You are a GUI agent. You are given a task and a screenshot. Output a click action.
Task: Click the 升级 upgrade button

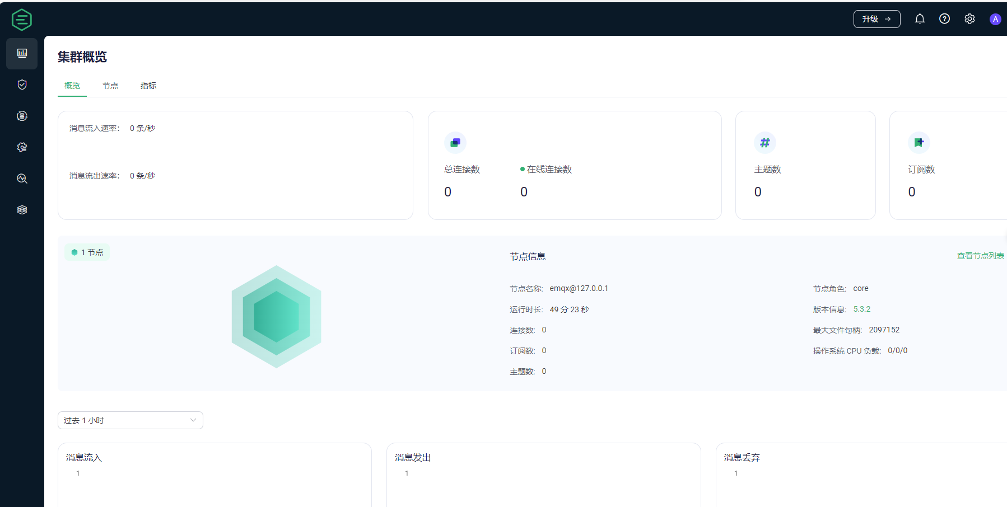[877, 19]
